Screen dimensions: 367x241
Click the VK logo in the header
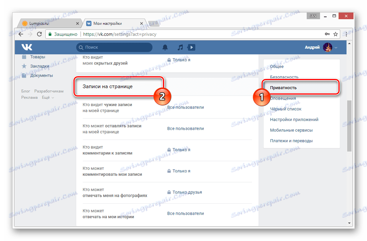27,47
